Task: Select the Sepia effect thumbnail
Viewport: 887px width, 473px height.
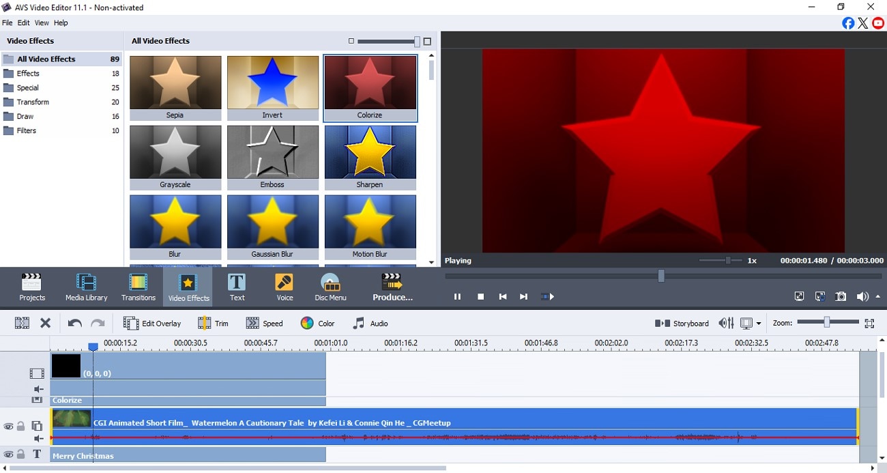Action: point(175,88)
